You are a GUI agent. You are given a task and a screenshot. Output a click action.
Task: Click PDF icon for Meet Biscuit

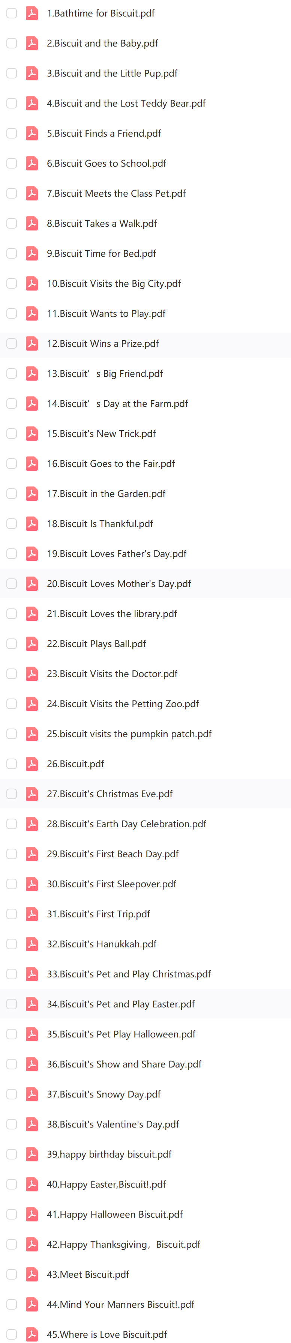32,1274
